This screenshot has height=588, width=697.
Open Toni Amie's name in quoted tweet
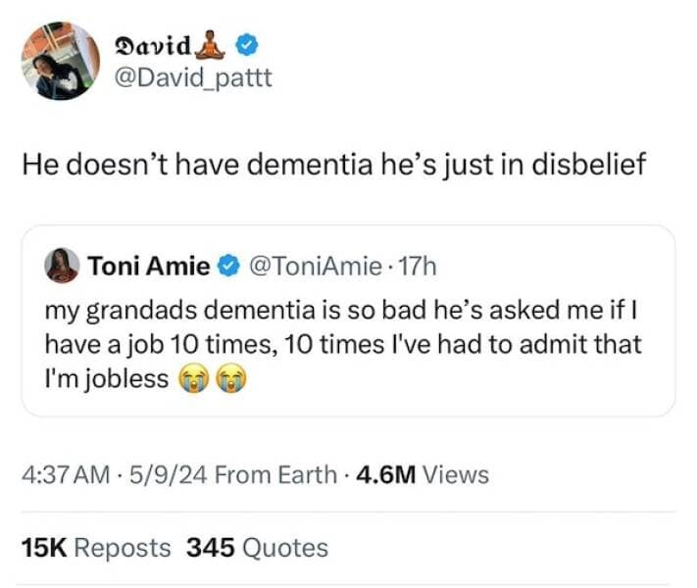(148, 265)
